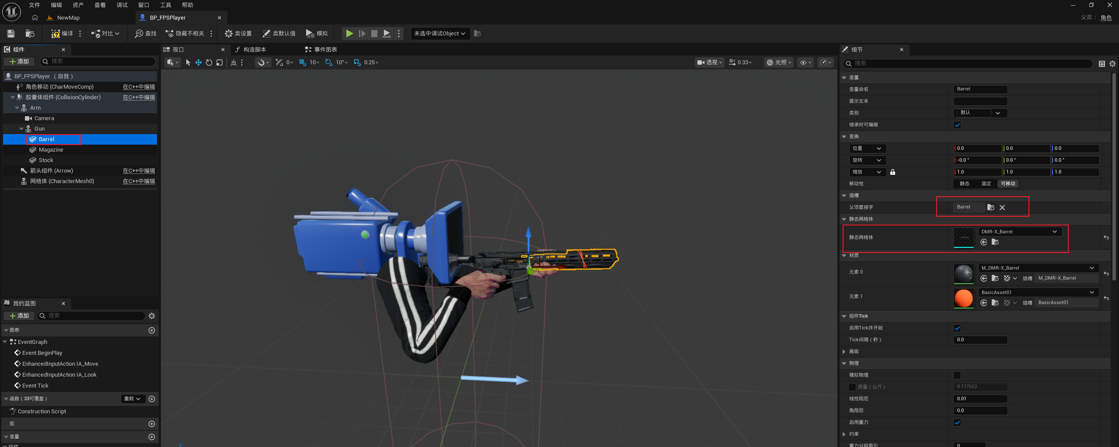Click 在C++中编辑 for 箭头组件 (Arrow)
This screenshot has height=447, width=1119.
139,171
